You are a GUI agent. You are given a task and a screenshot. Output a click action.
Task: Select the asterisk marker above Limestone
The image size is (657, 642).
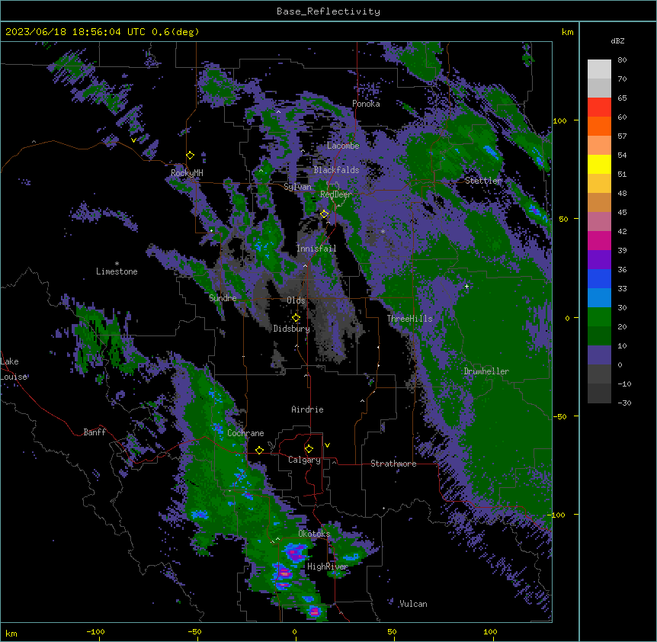[117, 264]
